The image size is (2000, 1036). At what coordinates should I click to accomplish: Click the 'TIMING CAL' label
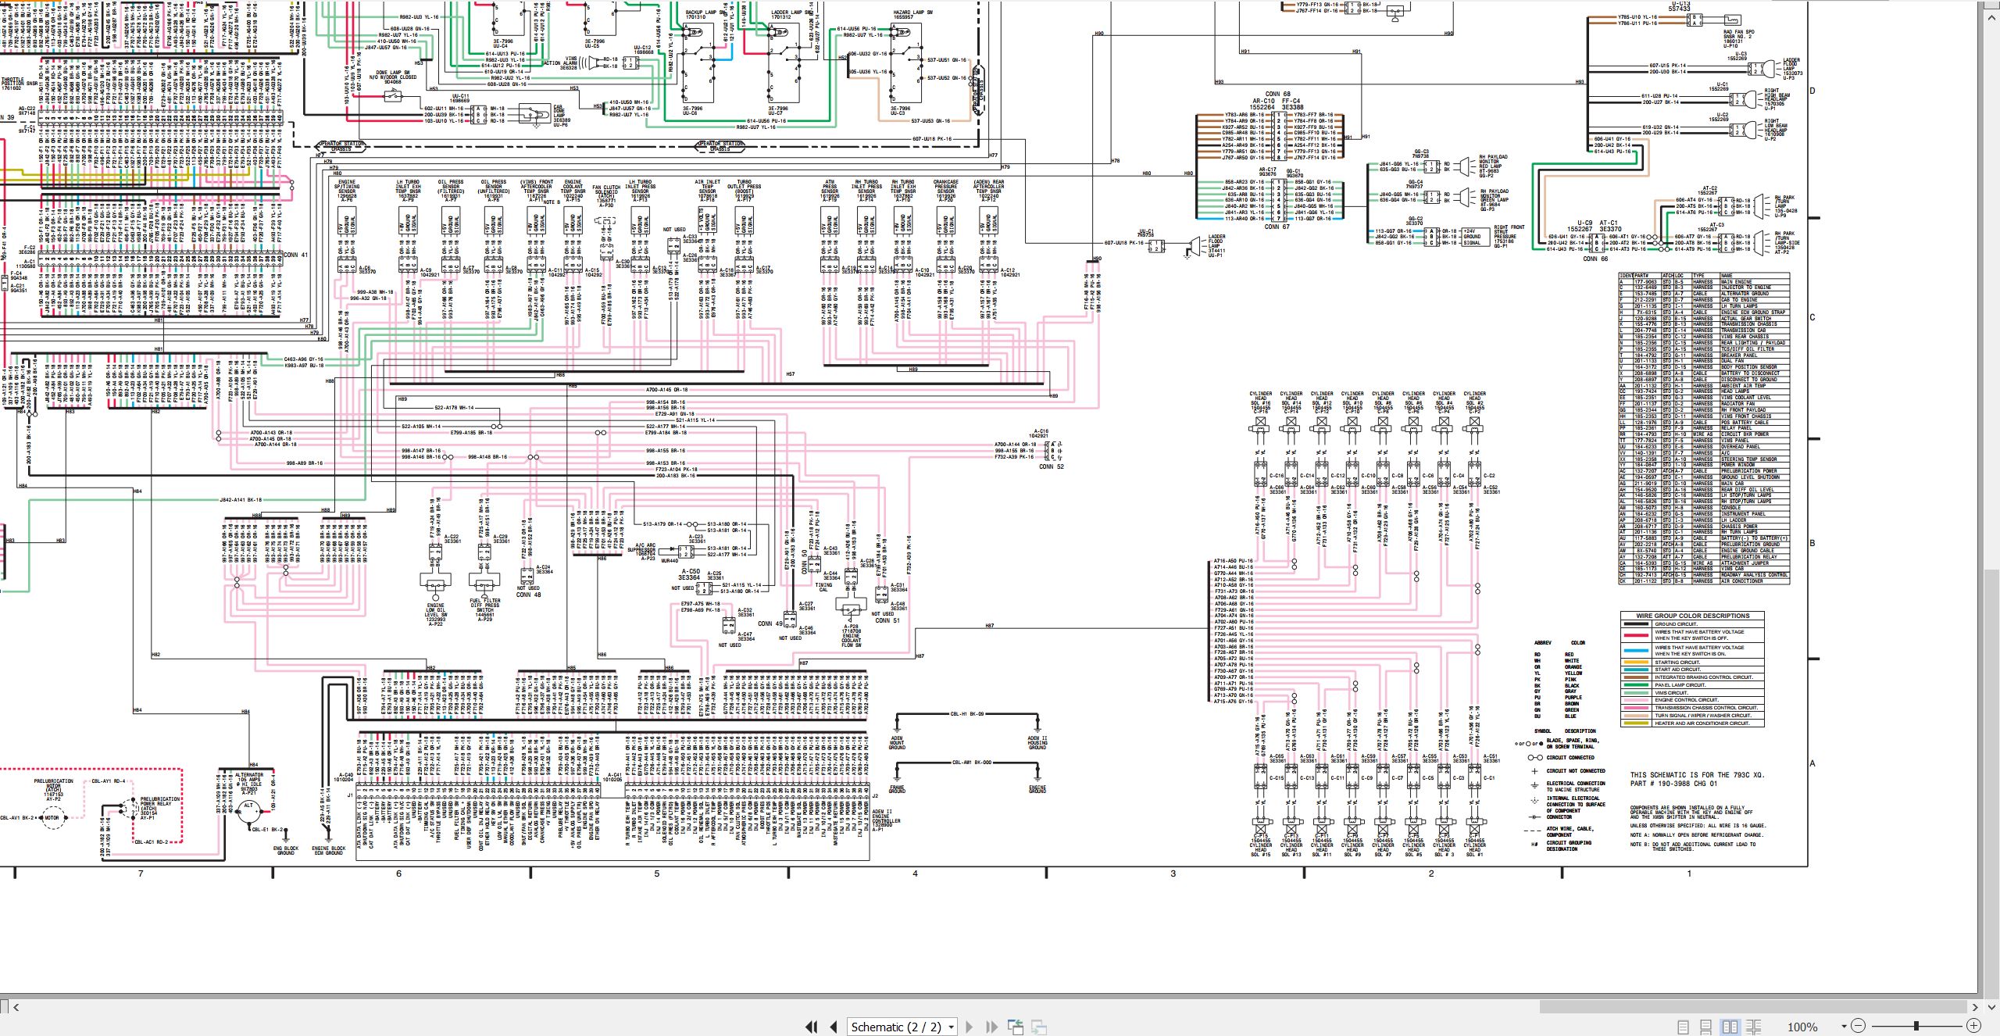(823, 587)
